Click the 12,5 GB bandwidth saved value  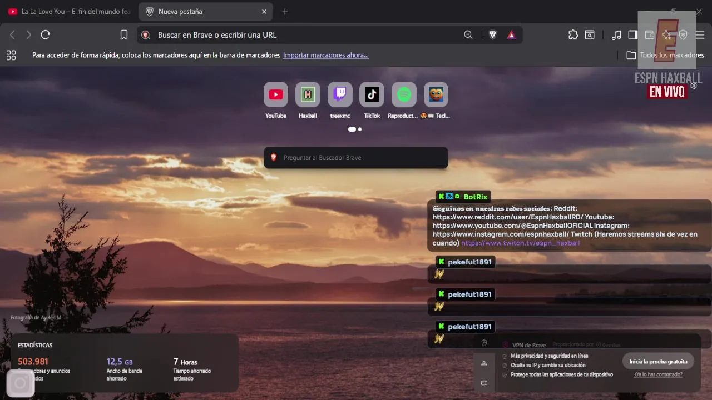point(120,362)
